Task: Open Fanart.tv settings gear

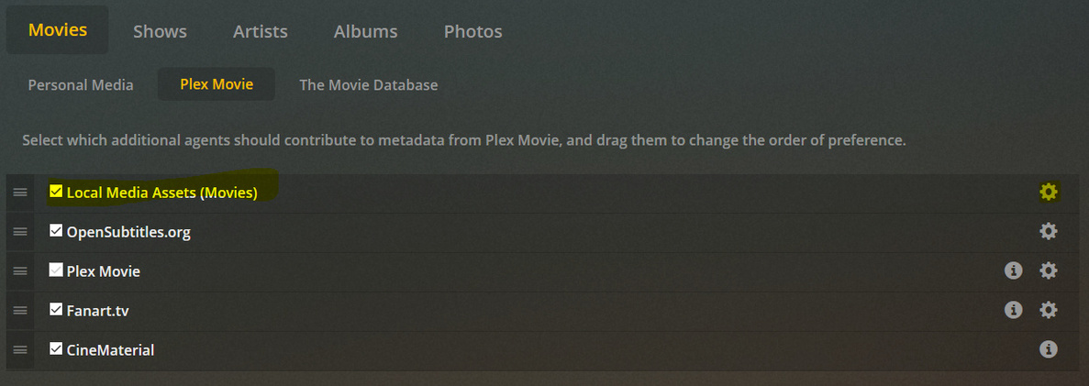Action: [1049, 310]
